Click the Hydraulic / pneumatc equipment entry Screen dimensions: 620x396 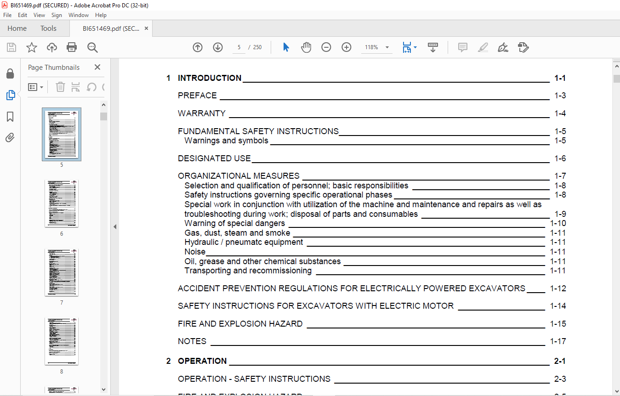pyautogui.click(x=244, y=242)
